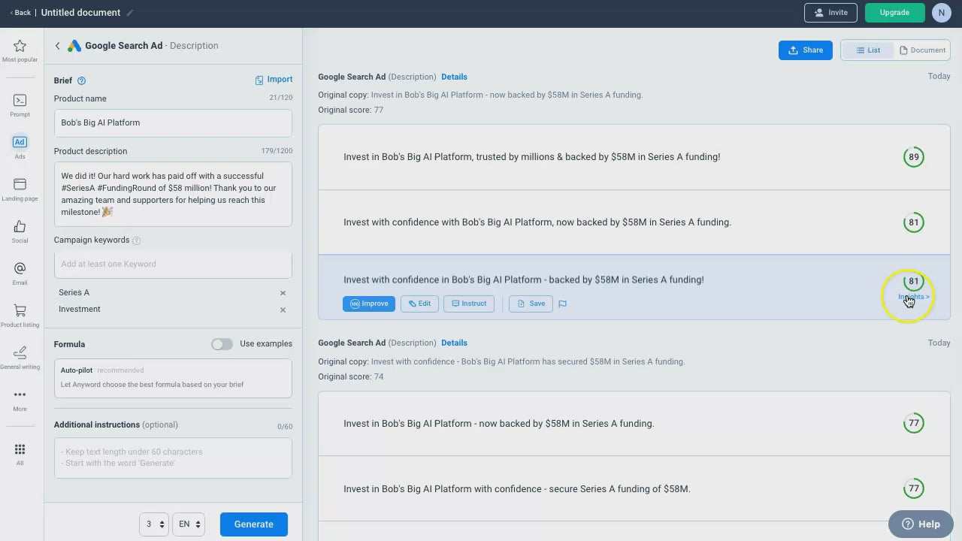962x541 pixels.
Task: Open the Brief help tooltip icon
Action: [x=82, y=81]
